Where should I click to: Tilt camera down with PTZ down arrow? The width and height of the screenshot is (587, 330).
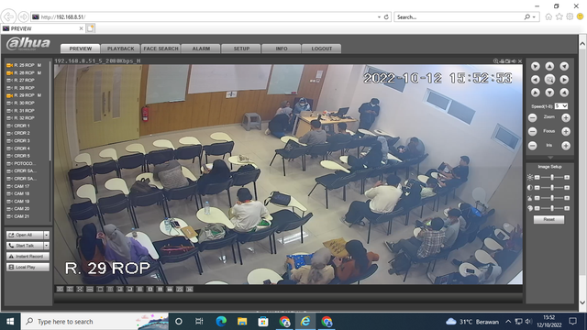point(549,93)
